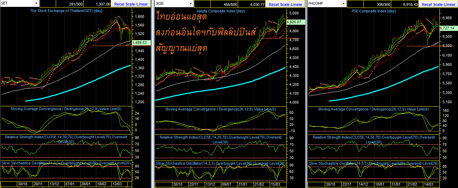Open the JKSE symbol dropdown arrow
The image size is (458, 188).
[x=190, y=3]
